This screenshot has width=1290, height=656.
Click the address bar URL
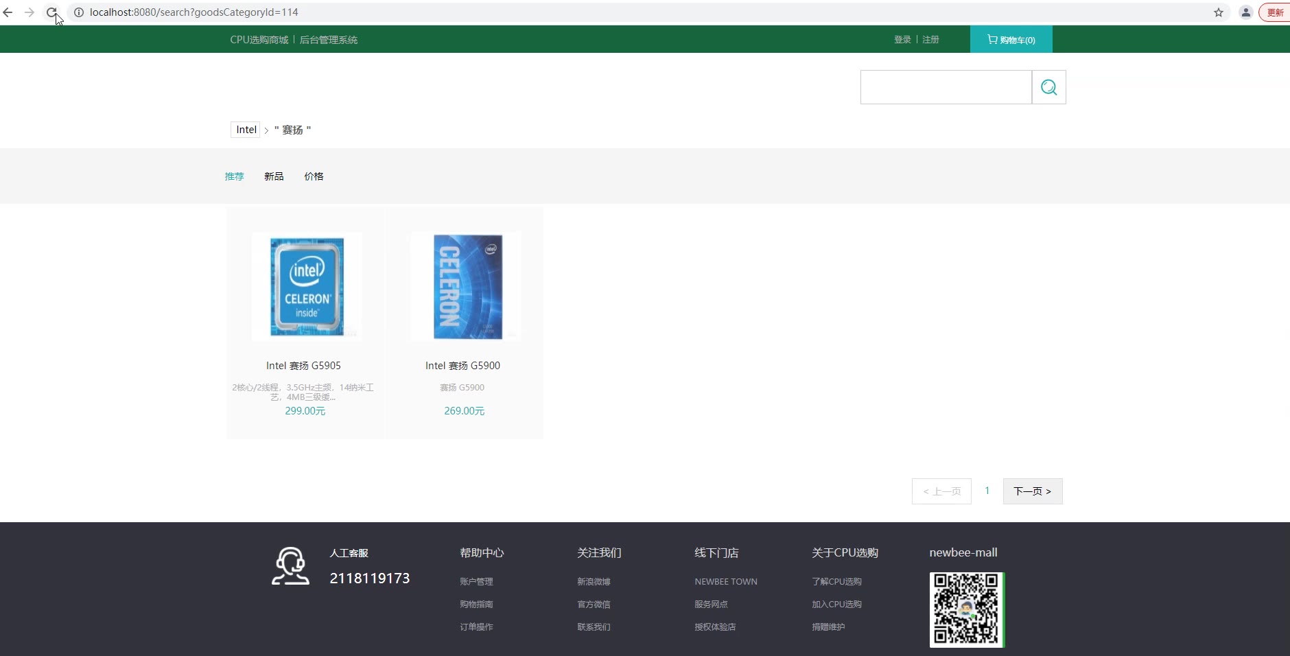coord(194,12)
